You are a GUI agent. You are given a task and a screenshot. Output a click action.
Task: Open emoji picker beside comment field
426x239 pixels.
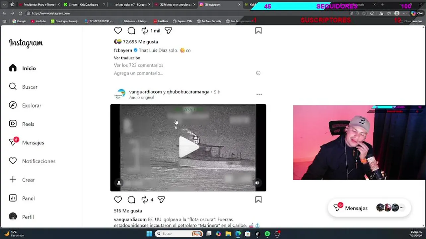[x=258, y=73]
